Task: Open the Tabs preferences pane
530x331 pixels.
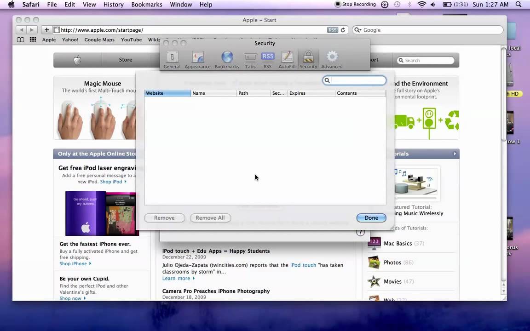Action: pos(250,60)
